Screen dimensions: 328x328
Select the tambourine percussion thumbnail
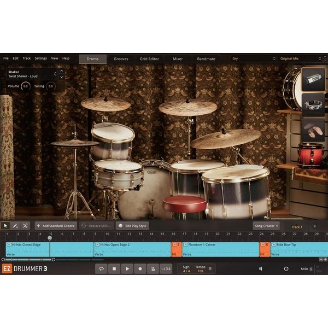pyautogui.click(x=313, y=104)
